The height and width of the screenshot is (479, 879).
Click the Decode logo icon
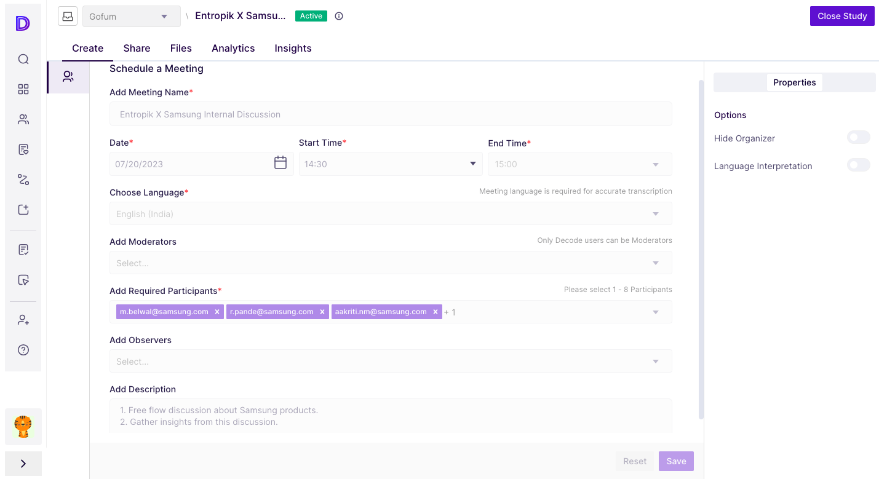23,23
